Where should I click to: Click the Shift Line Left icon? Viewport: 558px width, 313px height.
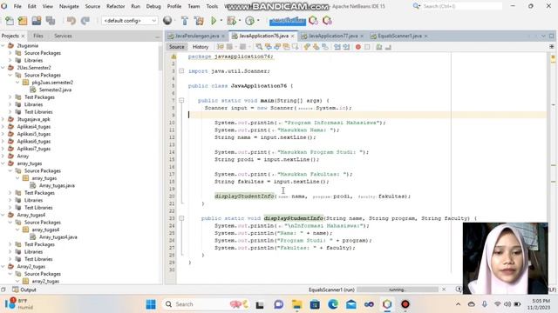(x=337, y=47)
